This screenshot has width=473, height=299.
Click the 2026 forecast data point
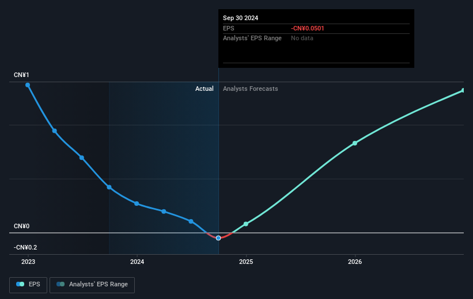pos(355,143)
